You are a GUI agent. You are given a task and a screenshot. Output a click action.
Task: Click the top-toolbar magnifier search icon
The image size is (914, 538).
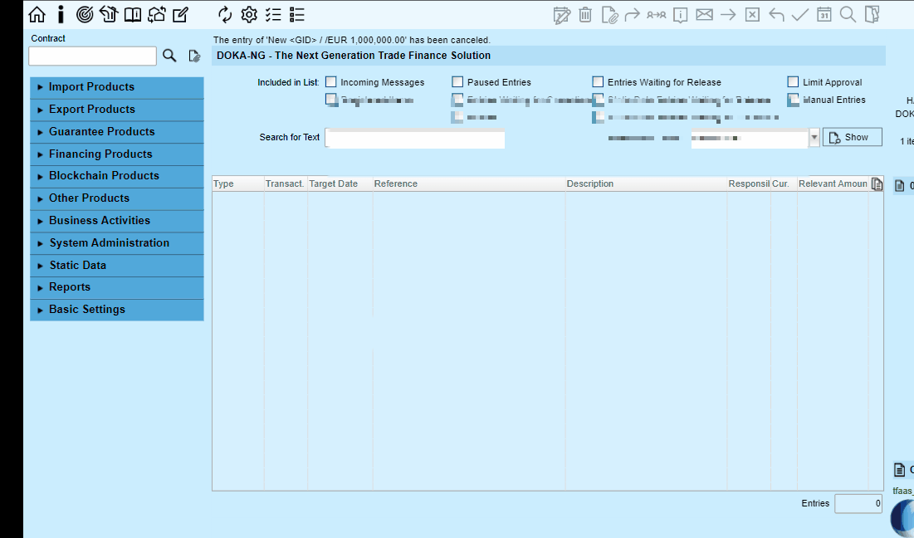pyautogui.click(x=848, y=15)
